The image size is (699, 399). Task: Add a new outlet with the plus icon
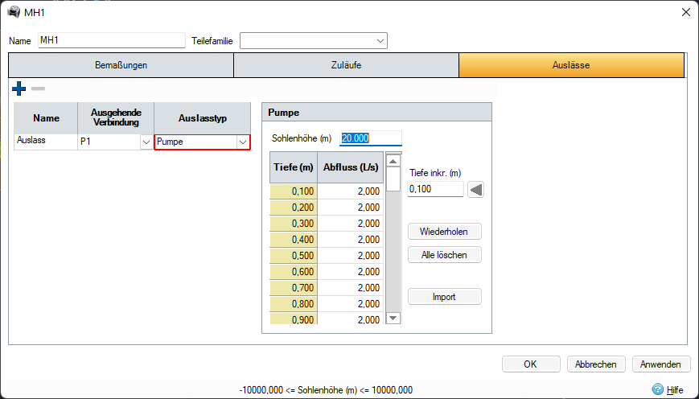coord(19,88)
